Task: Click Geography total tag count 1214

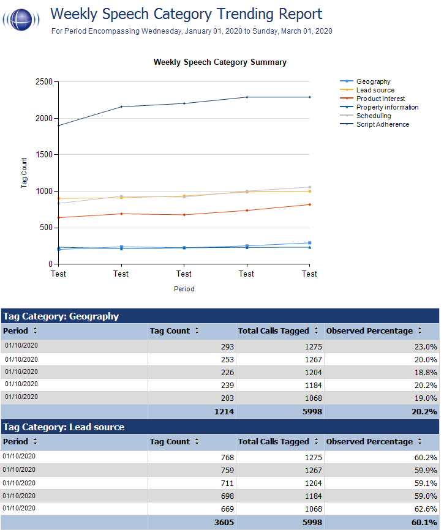Action: 224,412
